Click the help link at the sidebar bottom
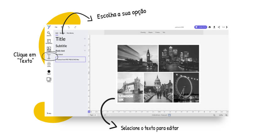Viewport: 262px width, 135px height. point(49,113)
